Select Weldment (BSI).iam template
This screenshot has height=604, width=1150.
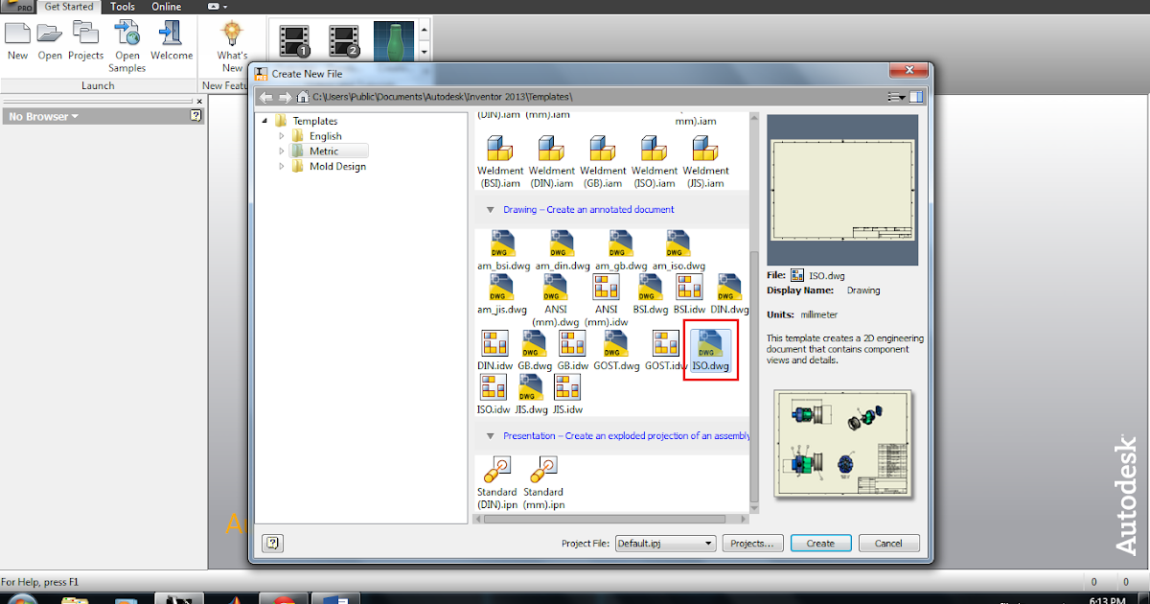[500, 161]
